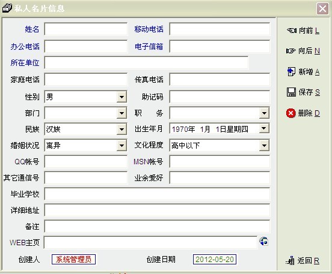The width and height of the screenshot is (332, 274).
Task: Click the 私人名片信息 window title
Action: point(39,8)
